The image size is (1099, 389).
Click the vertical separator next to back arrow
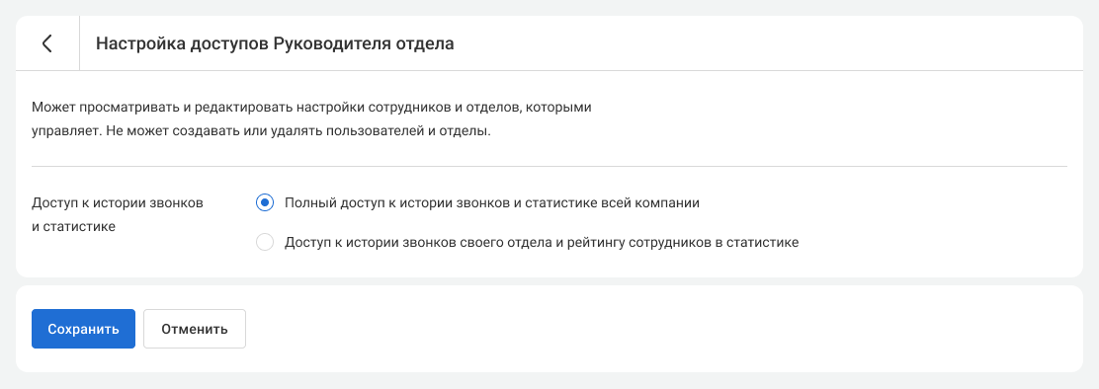(x=79, y=43)
